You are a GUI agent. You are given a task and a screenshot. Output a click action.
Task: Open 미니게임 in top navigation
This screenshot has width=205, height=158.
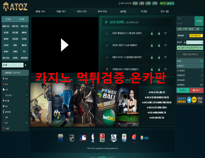pos(144,12)
